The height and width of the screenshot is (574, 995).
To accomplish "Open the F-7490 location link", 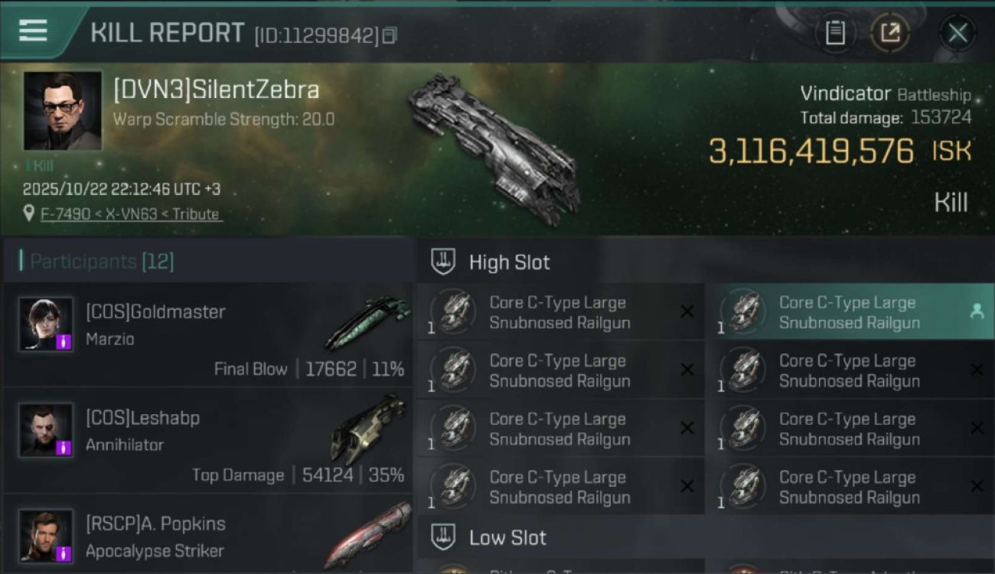I will coord(131,214).
